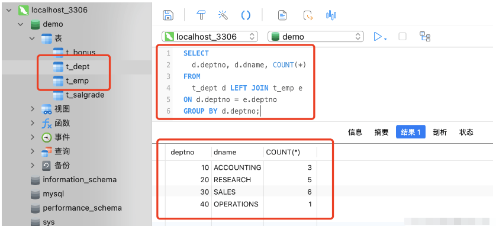Switch to the 摘要 tab
The image size is (496, 226).
[381, 132]
